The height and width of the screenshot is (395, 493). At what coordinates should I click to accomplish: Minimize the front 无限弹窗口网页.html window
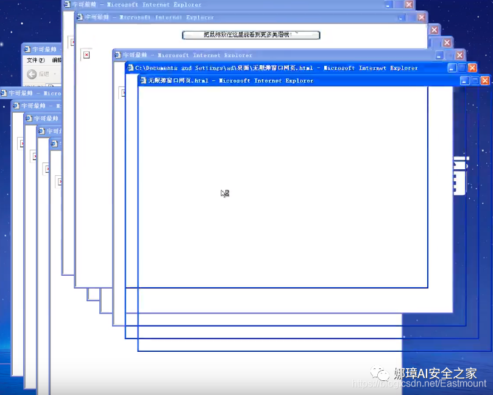pos(464,81)
